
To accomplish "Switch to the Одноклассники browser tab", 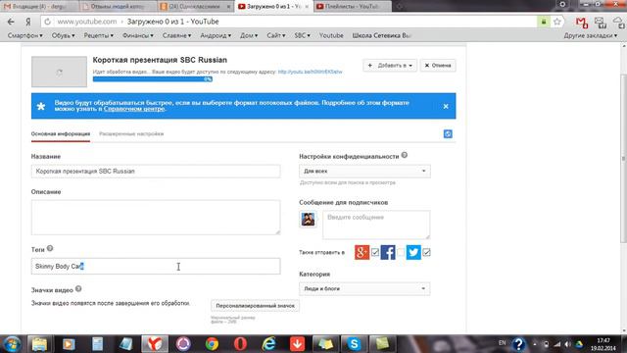I will pos(195,7).
